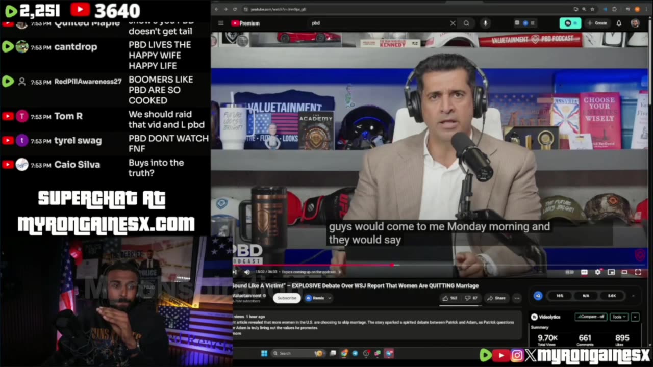Open Chrome from the Windows taskbar
Image resolution: width=653 pixels, height=367 pixels.
344,353
